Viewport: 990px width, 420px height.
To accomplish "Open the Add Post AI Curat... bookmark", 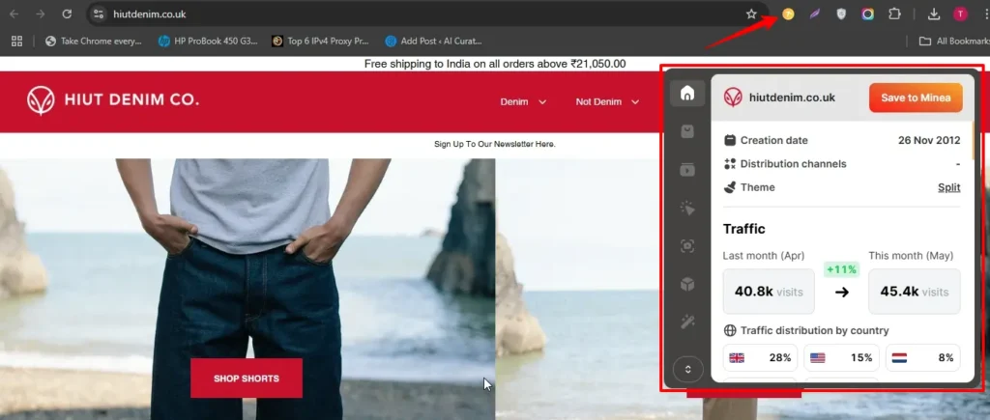I will coord(434,41).
